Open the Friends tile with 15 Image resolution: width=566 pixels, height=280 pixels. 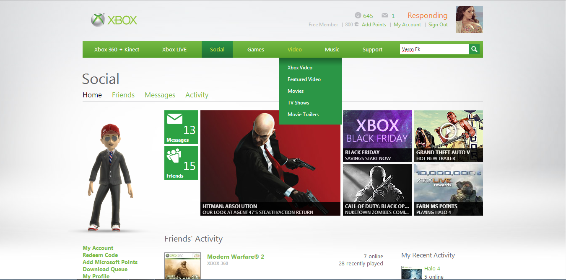click(181, 163)
